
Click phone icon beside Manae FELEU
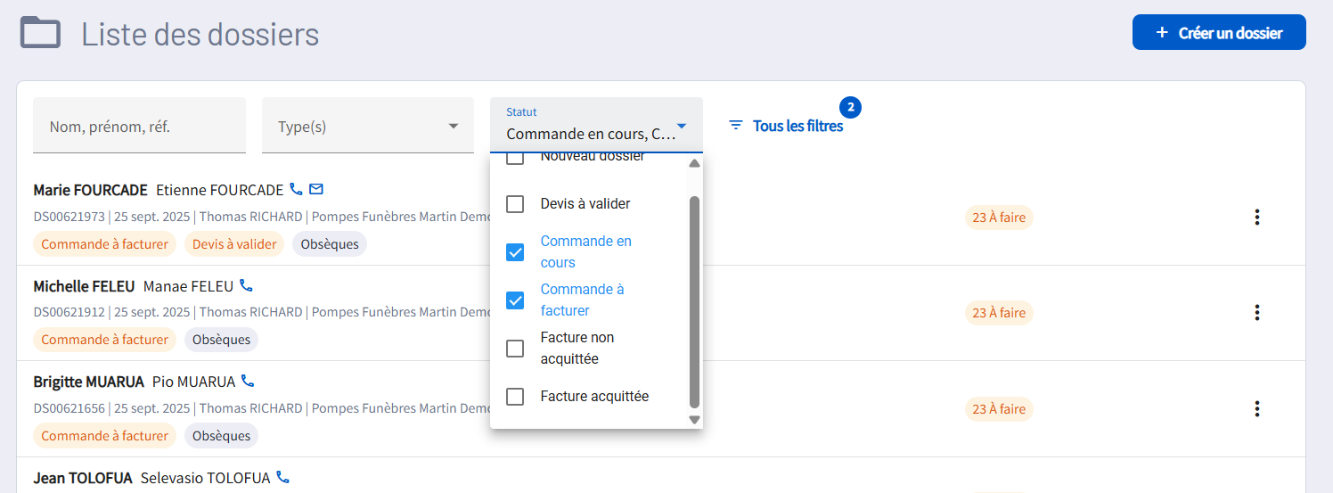(x=247, y=286)
